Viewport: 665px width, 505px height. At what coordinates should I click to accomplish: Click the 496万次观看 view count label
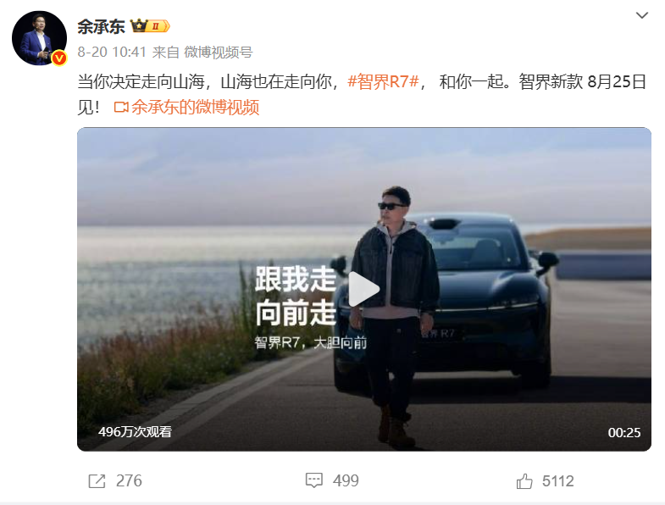(x=135, y=432)
